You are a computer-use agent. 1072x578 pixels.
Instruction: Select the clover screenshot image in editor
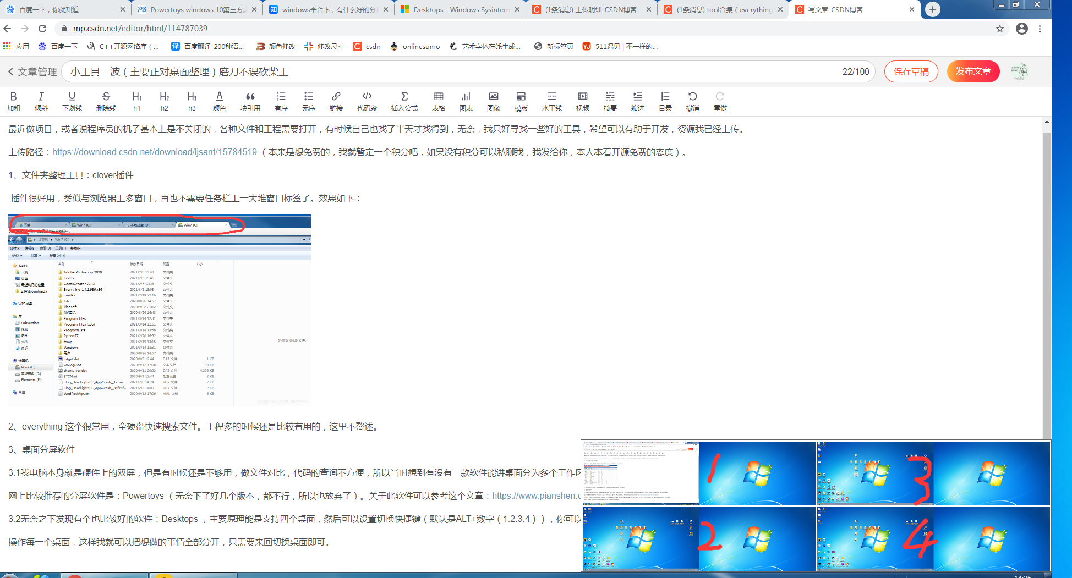pyautogui.click(x=160, y=310)
